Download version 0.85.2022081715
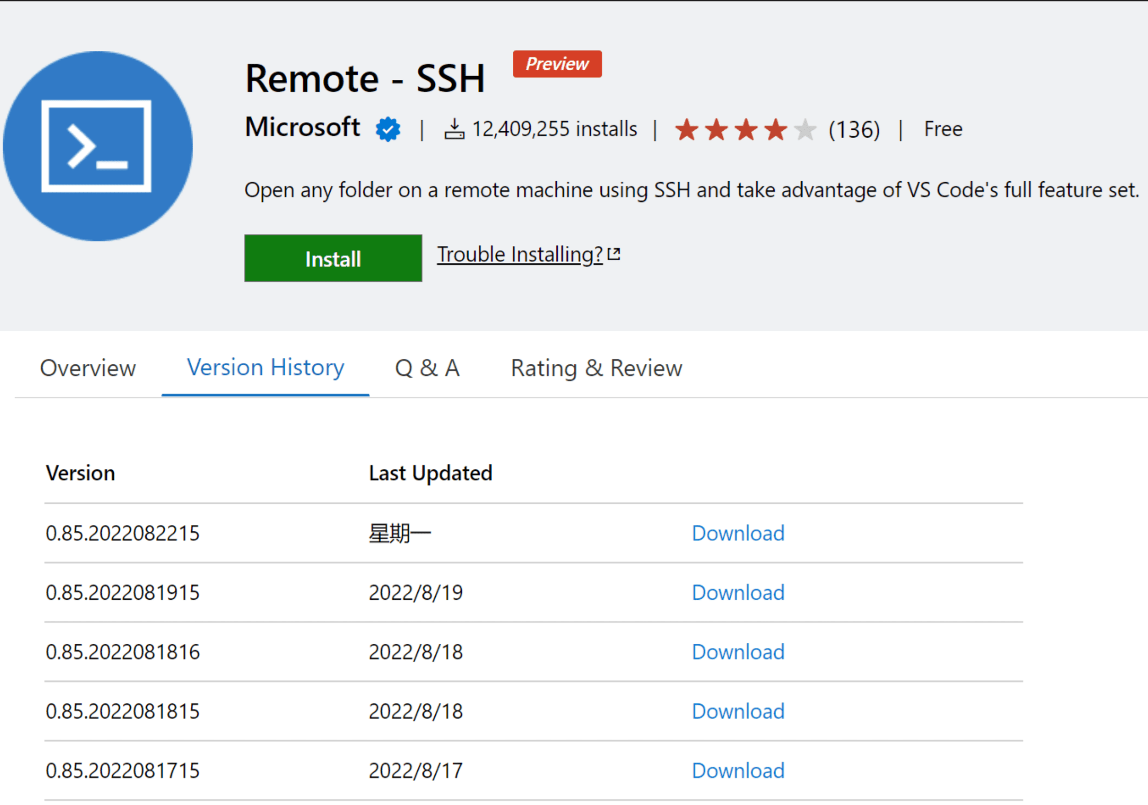Viewport: 1148px width, 805px height. point(738,771)
